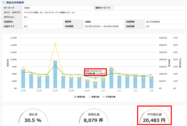Select the yellow peak point at 12/27

click(55, 44)
